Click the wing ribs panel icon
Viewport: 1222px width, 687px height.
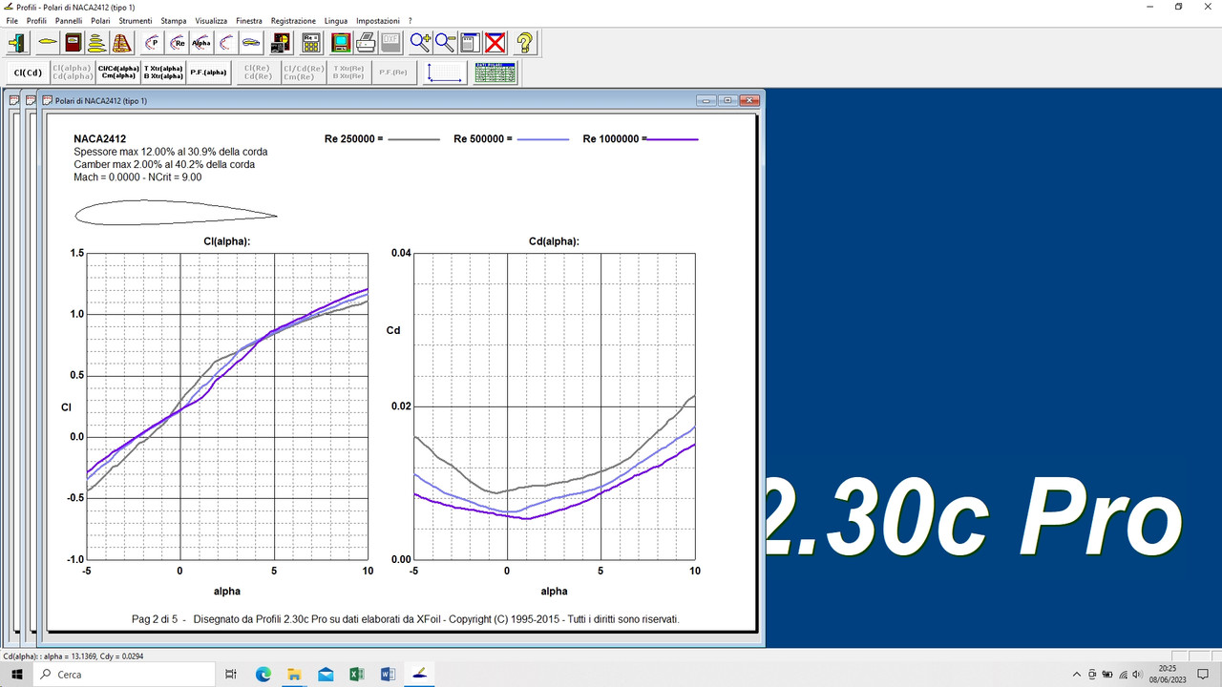tap(121, 43)
